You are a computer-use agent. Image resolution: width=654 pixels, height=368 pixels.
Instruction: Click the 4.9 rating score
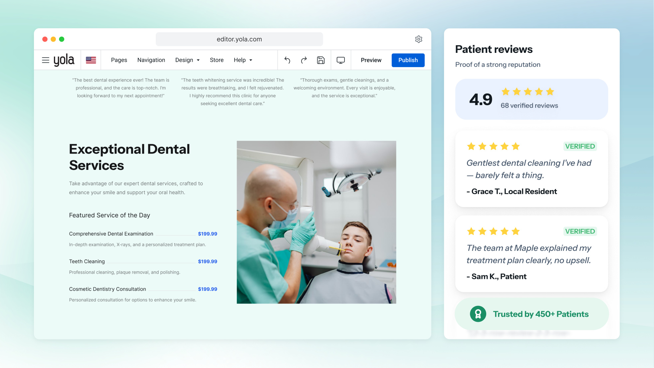(x=481, y=99)
